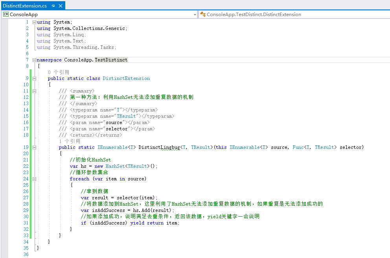Close the DistinctExtension.cs tab
The image size is (390, 258).
[61, 6]
